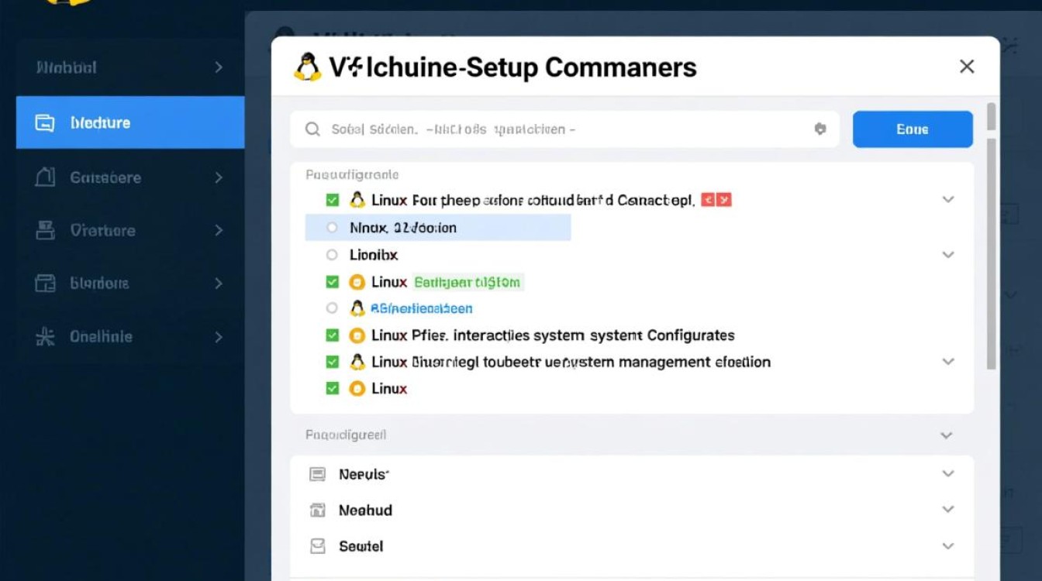The image size is (1042, 581).
Task: Click the magnifier icon in the search bar
Action: click(312, 129)
